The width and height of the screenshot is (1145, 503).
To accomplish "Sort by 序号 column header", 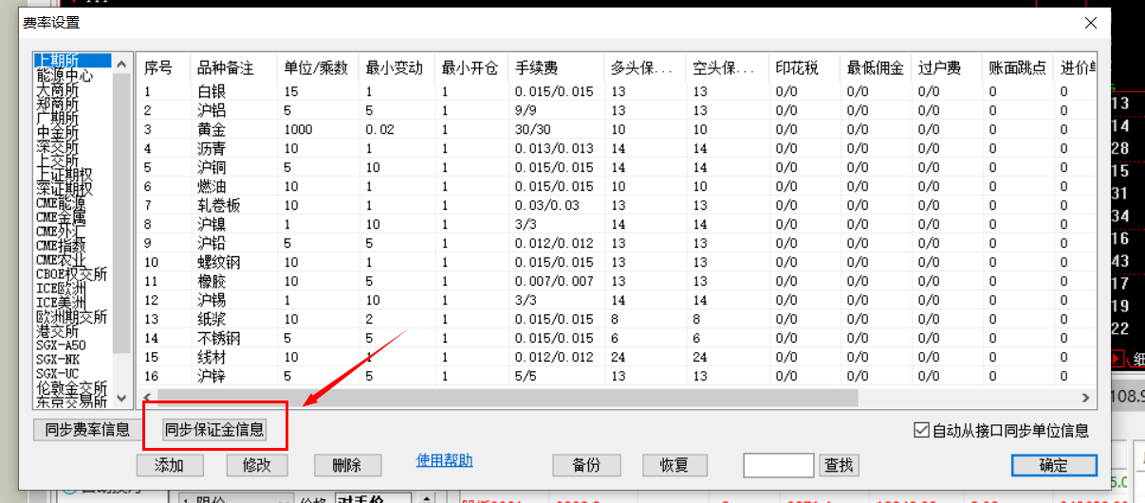I will [163, 67].
